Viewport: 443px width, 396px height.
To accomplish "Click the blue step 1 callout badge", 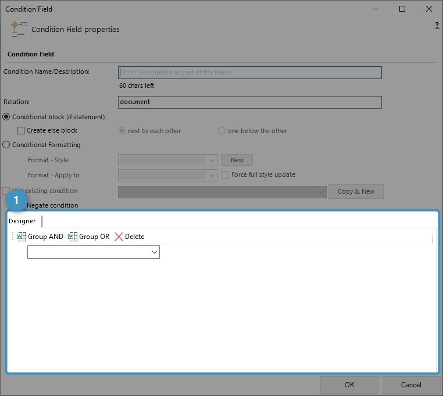I will click(16, 201).
